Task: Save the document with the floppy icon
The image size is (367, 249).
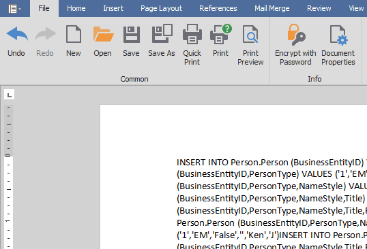Action: tap(132, 35)
